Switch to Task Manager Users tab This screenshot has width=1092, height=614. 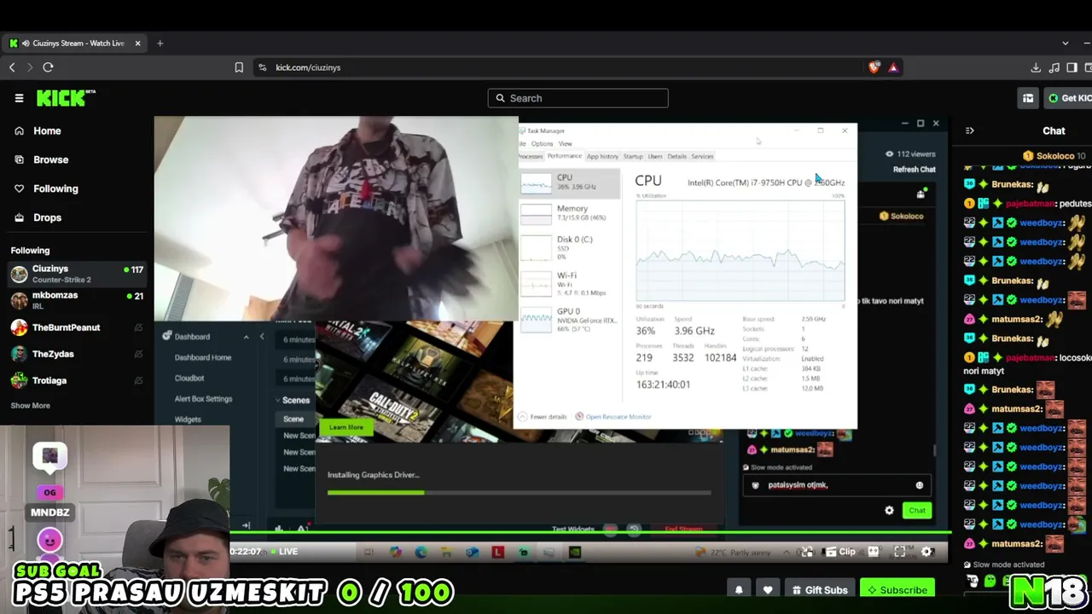(x=655, y=156)
